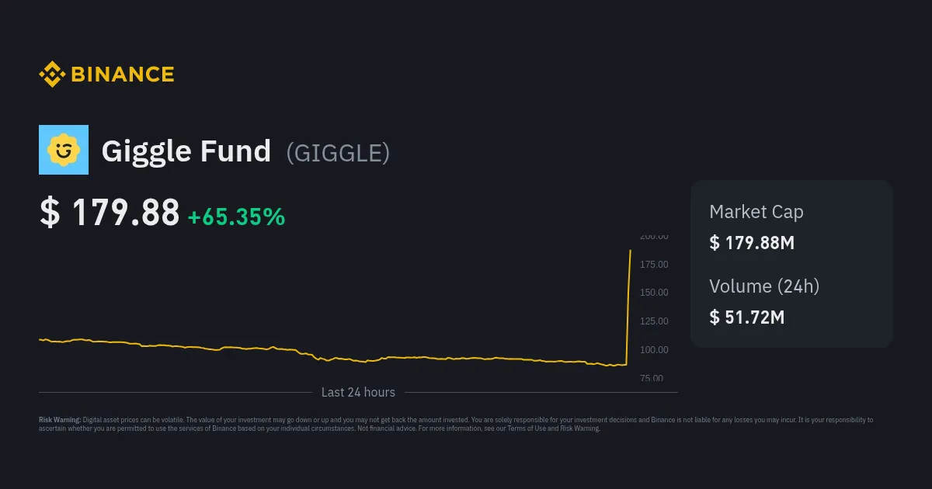Image resolution: width=932 pixels, height=489 pixels.
Task: Select the Giggle Fund title
Action: pos(186,151)
